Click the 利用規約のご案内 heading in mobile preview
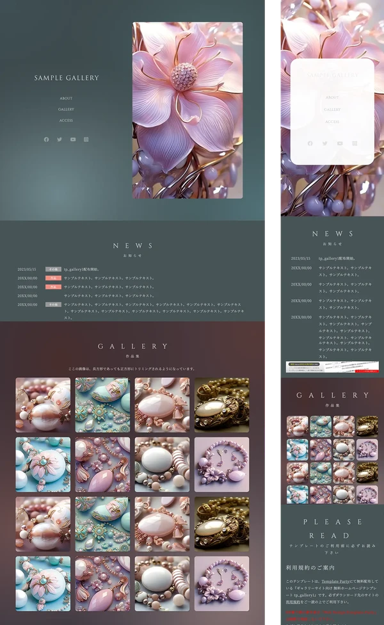Viewport: 384px width, 625px height. click(x=310, y=567)
